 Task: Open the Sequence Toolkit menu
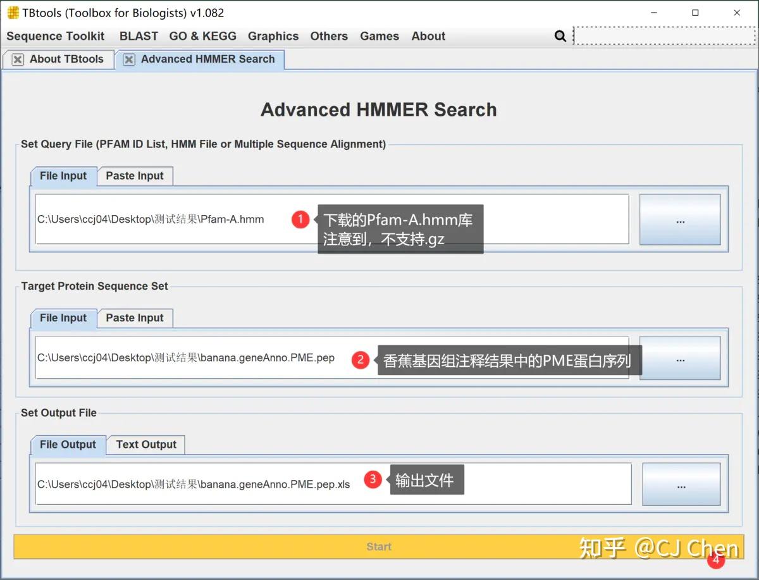pos(55,36)
